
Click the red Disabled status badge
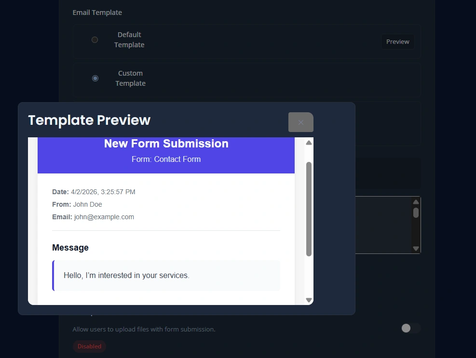tap(89, 346)
